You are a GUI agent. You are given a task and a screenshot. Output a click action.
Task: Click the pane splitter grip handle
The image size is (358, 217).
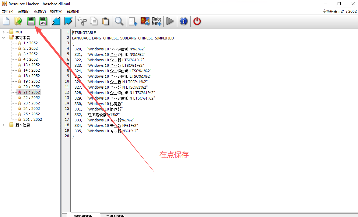61,125
